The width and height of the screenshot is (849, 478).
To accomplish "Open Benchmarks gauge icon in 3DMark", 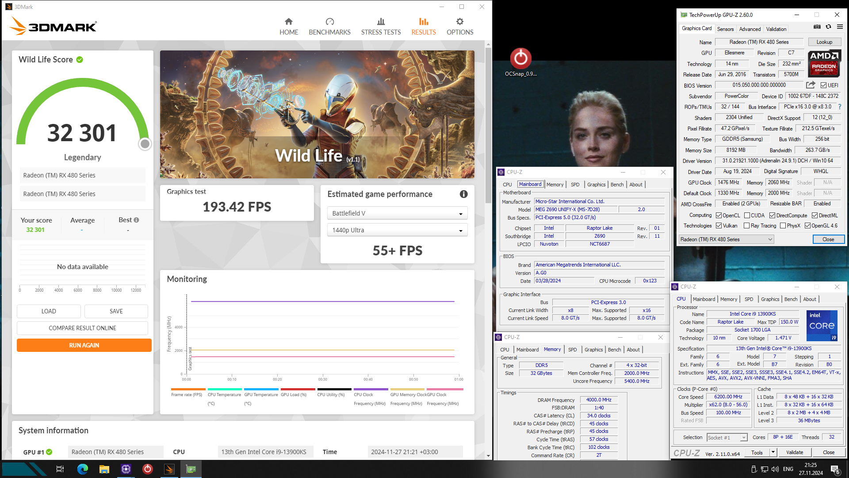I will tap(330, 22).
